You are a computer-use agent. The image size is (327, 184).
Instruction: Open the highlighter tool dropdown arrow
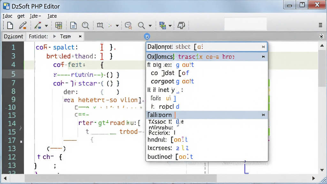46,26
